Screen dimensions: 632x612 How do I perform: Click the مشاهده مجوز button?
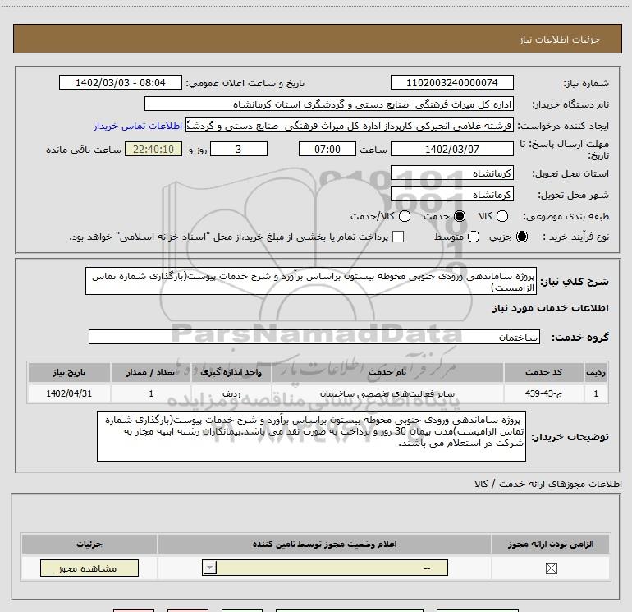pos(89,568)
